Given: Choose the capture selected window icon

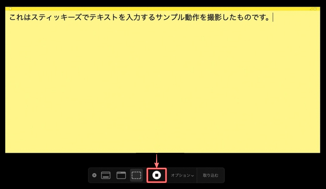Looking at the screenshot, I should pos(121,175).
